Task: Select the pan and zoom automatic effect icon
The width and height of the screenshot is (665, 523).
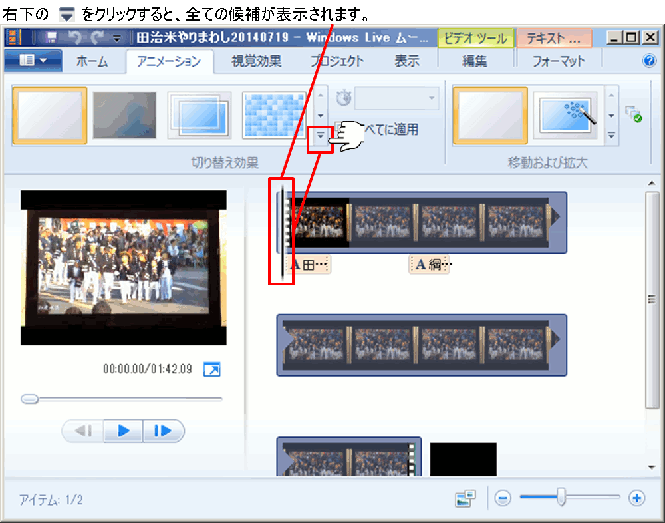Action: point(565,116)
